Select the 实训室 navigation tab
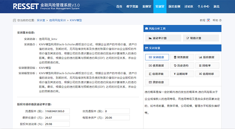The width and height of the screenshot is (235, 129). tap(160, 6)
